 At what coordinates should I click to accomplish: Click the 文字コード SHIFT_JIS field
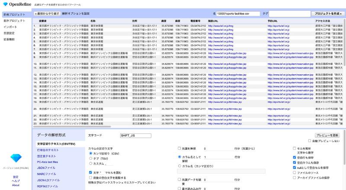136,136
